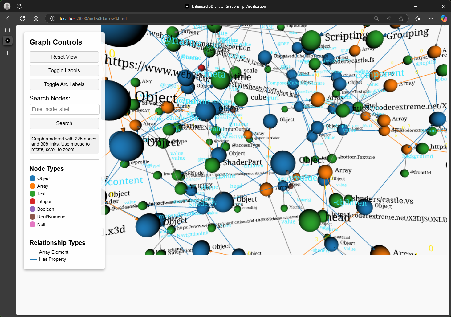Click the blue Object color swatch
451x317 pixels.
tap(32, 178)
